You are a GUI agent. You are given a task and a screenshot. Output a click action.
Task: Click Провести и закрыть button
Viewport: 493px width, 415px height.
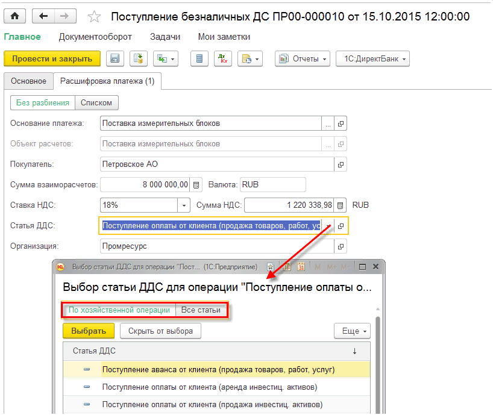(52, 58)
